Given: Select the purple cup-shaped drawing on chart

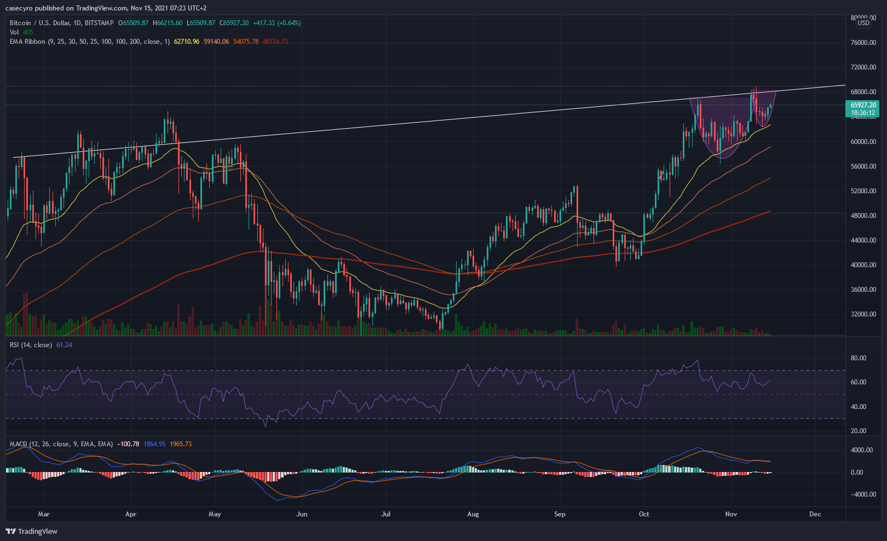Looking at the screenshot, I should click(x=712, y=110).
